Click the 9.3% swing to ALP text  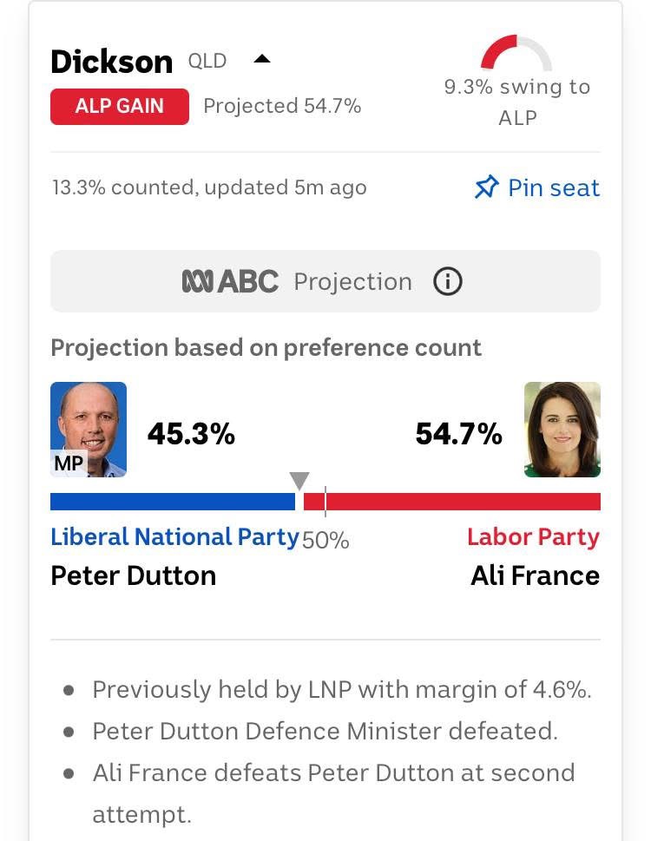pyautogui.click(x=517, y=102)
